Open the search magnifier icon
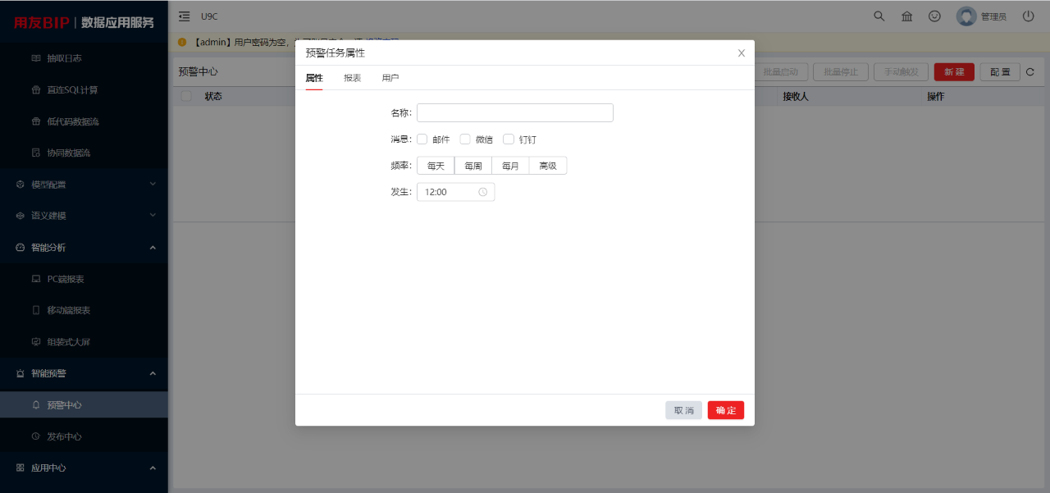Viewport: 1050px width, 493px height. [879, 16]
